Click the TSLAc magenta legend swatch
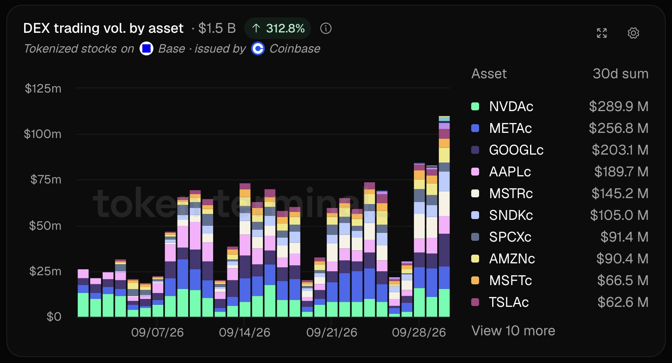The image size is (672, 363). click(475, 302)
